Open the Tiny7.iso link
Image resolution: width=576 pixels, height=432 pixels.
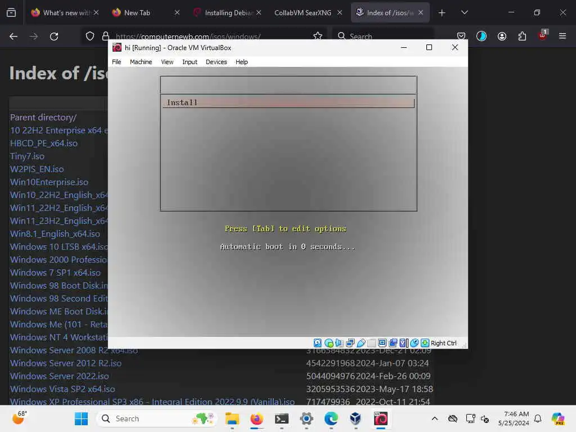27,156
